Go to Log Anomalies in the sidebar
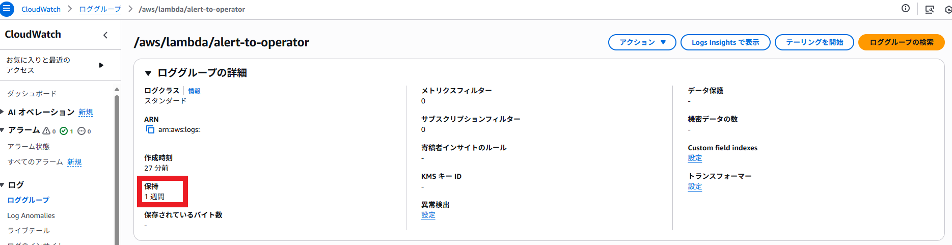 pyautogui.click(x=31, y=215)
